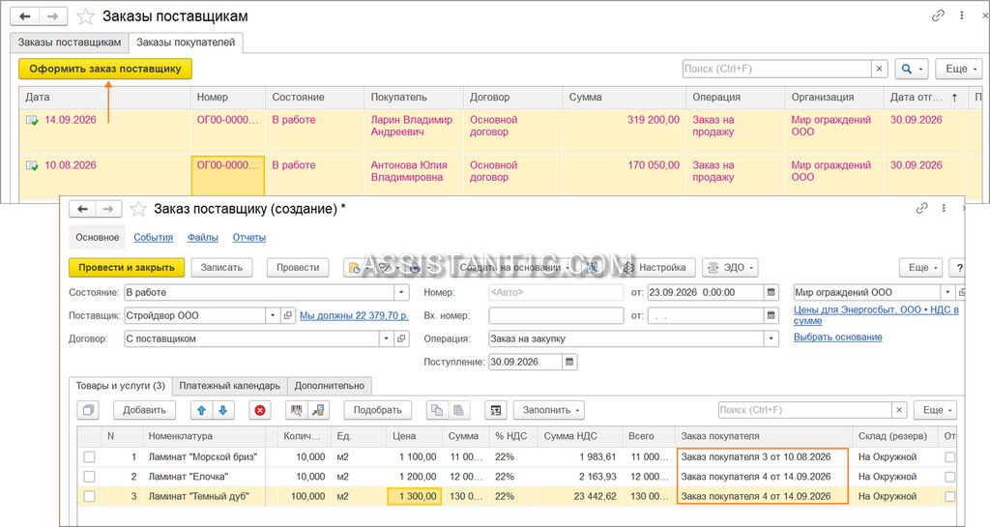Image resolution: width=990 pixels, height=527 pixels.
Task: Switch to Дополнительно tab
Action: tap(329, 386)
